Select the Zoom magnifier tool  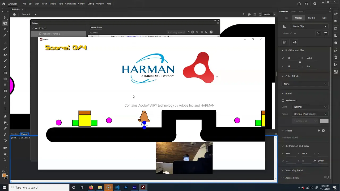[x=5, y=160]
